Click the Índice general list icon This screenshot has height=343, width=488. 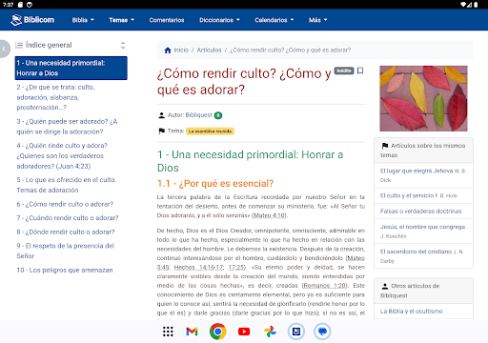tap(19, 45)
